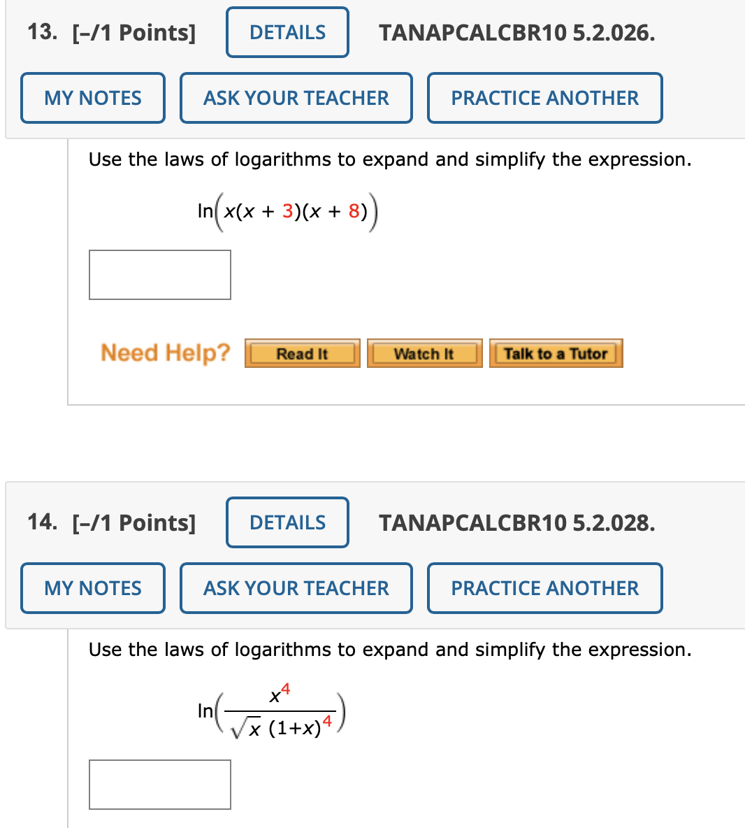Open MY NOTES for question 14
Screen dimensions: 745x828
pos(92,588)
